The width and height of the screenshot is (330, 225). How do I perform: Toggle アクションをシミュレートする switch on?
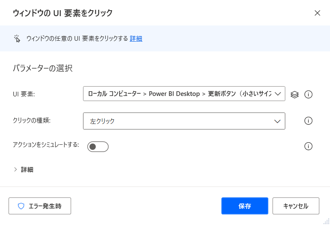click(x=98, y=146)
